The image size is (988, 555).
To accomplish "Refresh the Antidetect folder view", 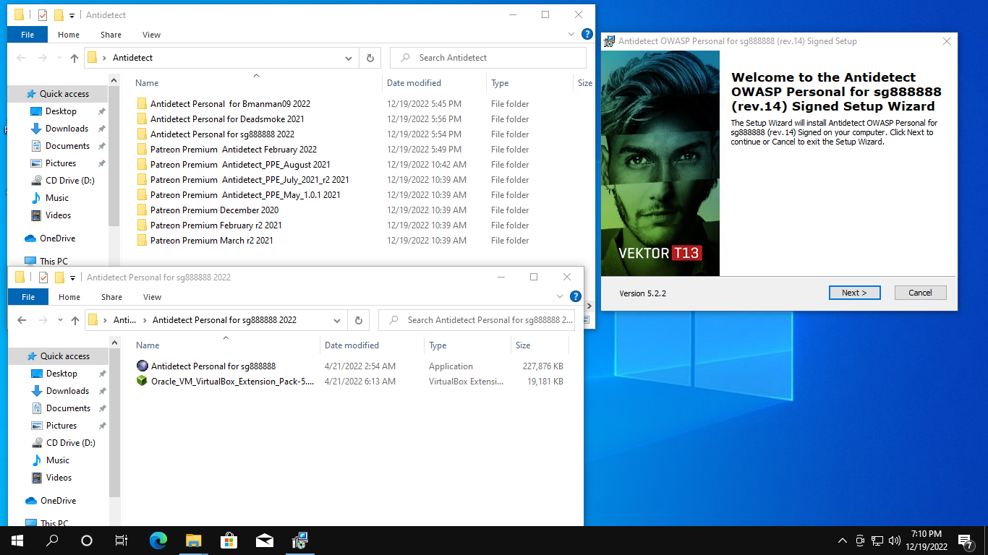I will (x=370, y=58).
